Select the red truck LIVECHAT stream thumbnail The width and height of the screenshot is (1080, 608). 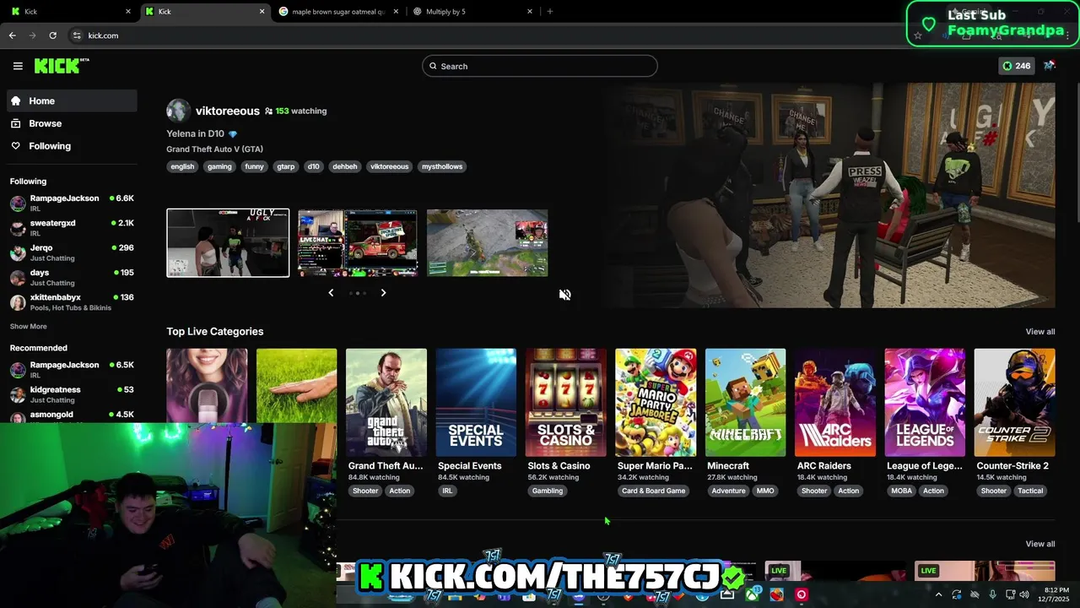point(358,242)
